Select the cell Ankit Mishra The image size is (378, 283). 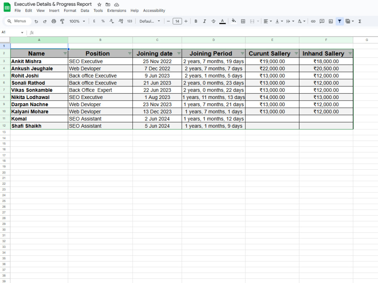point(39,61)
